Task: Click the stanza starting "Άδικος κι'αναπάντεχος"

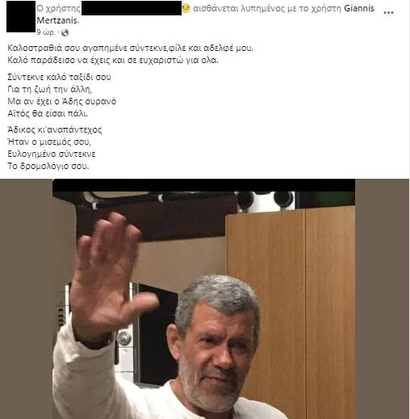Action: point(55,148)
